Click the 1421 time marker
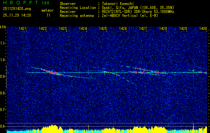The height and width of the screenshot is (133, 210). pyautogui.click(x=23, y=28)
